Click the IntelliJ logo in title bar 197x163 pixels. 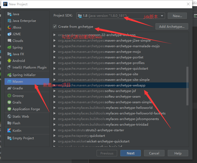pos(5,4)
